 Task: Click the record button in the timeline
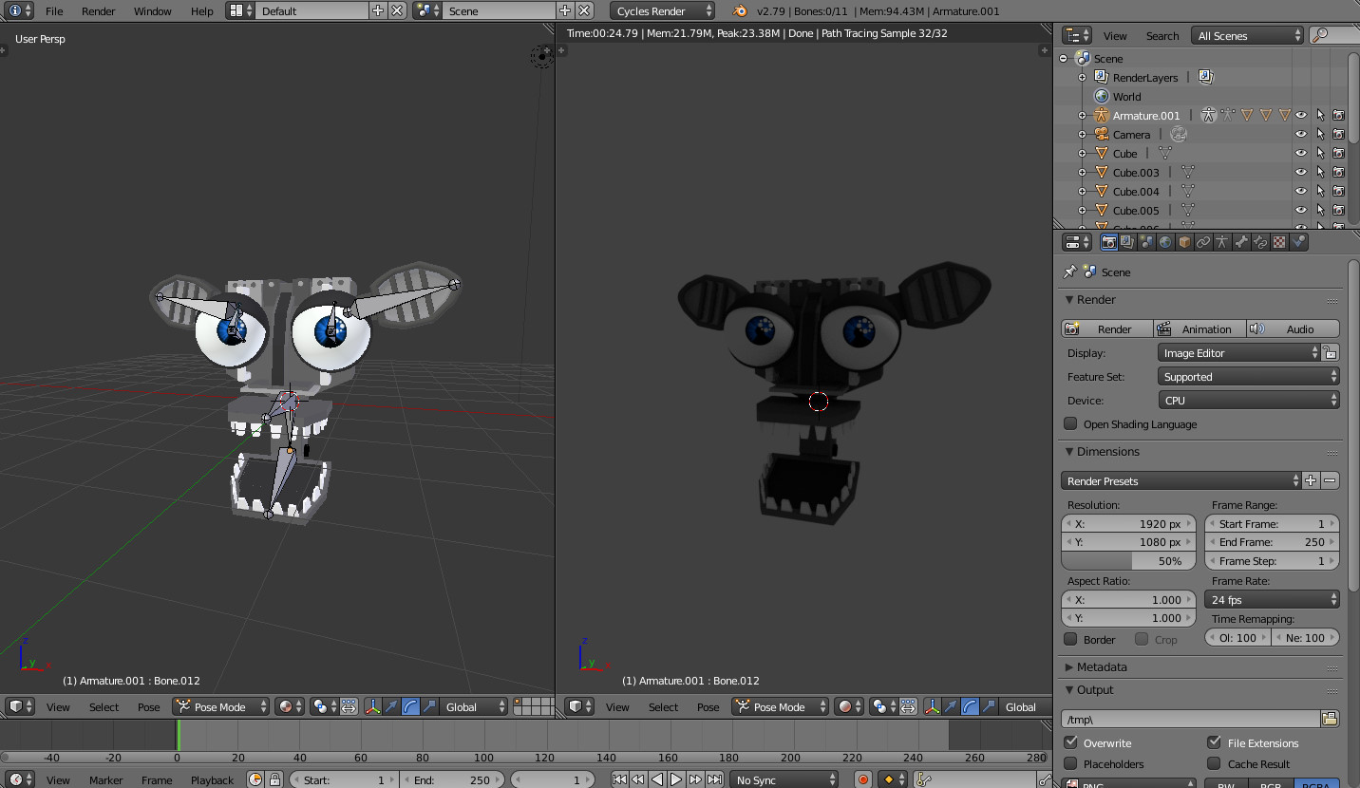click(x=863, y=779)
